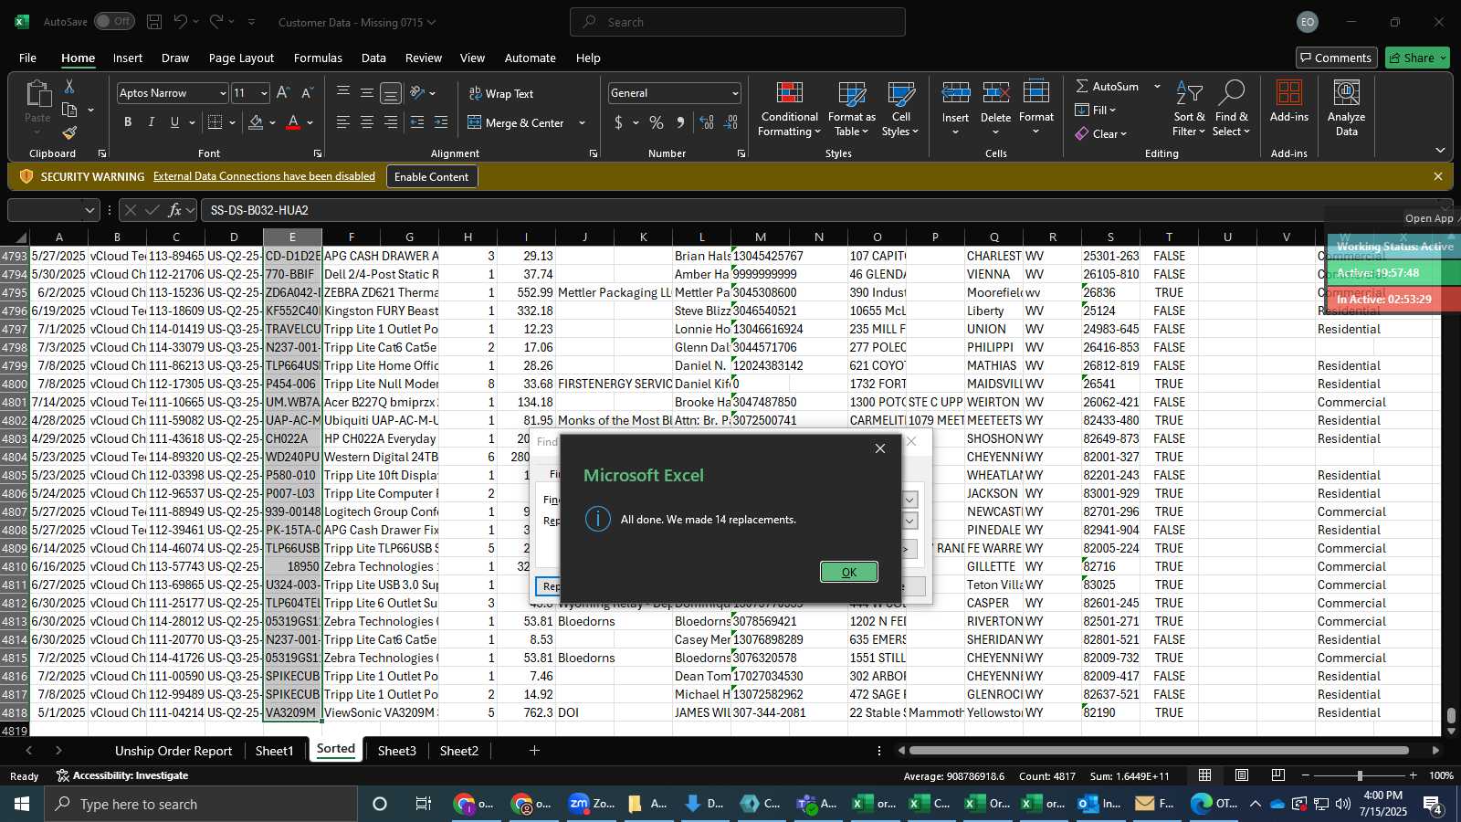Switch to the Insert ribbon tab
This screenshot has width=1461, height=822.
point(128,58)
